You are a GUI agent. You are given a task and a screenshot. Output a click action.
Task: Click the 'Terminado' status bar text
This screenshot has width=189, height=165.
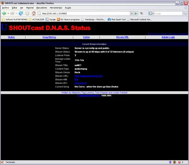coord(10,162)
